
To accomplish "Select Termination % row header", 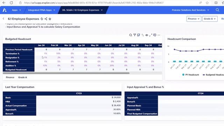I will [x=19, y=54].
